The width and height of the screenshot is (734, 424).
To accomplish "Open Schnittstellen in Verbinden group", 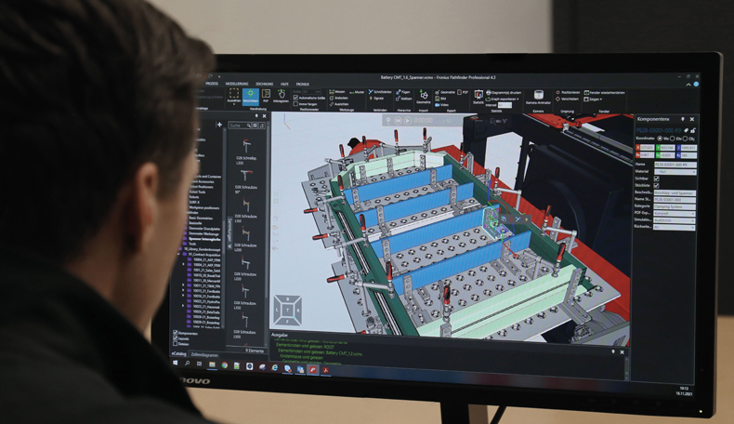I will 380,92.
